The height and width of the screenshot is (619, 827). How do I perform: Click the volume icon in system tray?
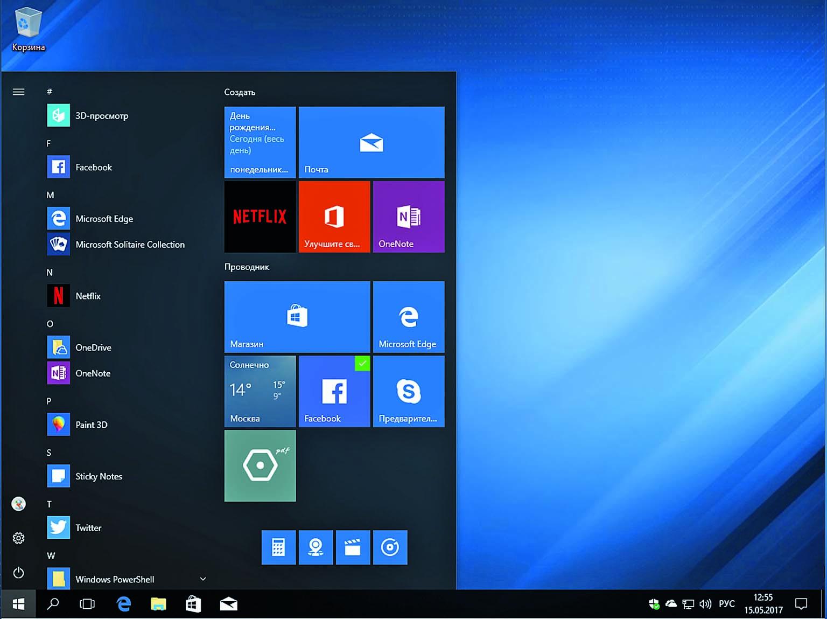[x=705, y=604]
